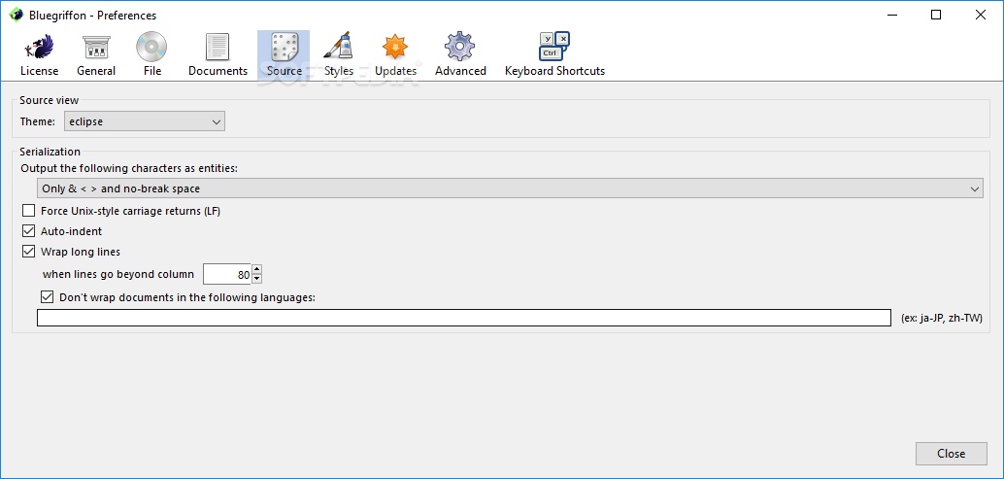Toggle Don't wrap documents in languages checkbox
The image size is (1004, 479).
(47, 296)
